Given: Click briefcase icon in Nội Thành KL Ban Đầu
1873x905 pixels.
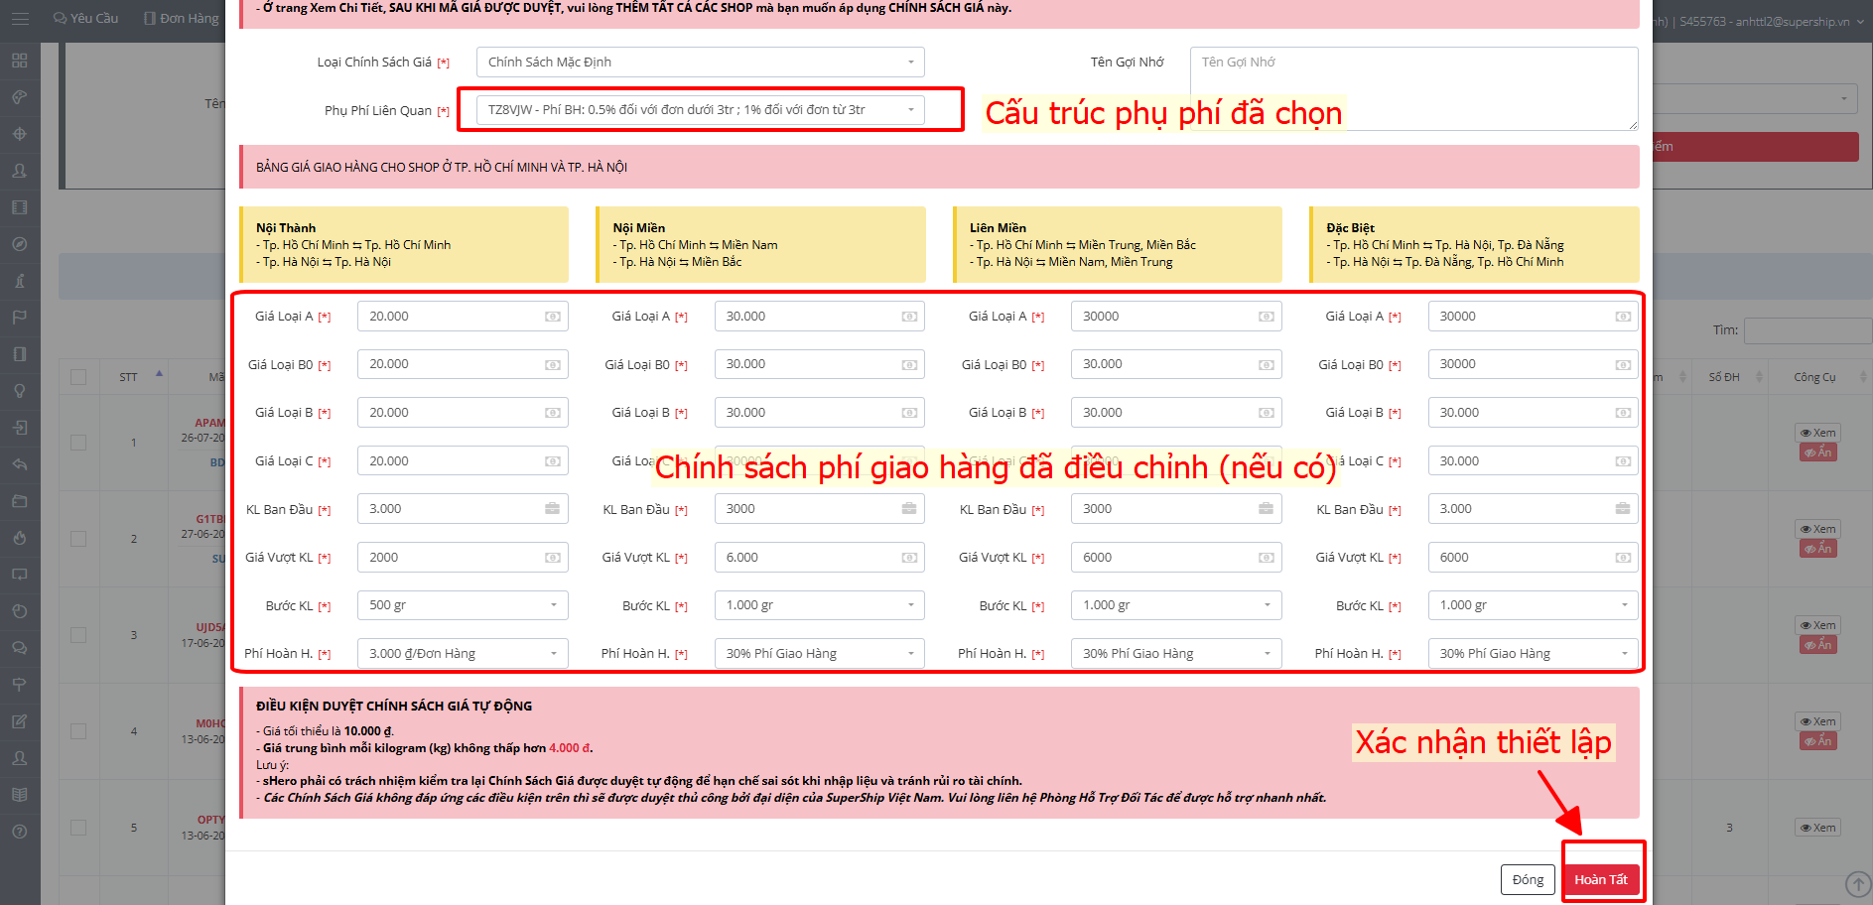Looking at the screenshot, I should [x=553, y=509].
